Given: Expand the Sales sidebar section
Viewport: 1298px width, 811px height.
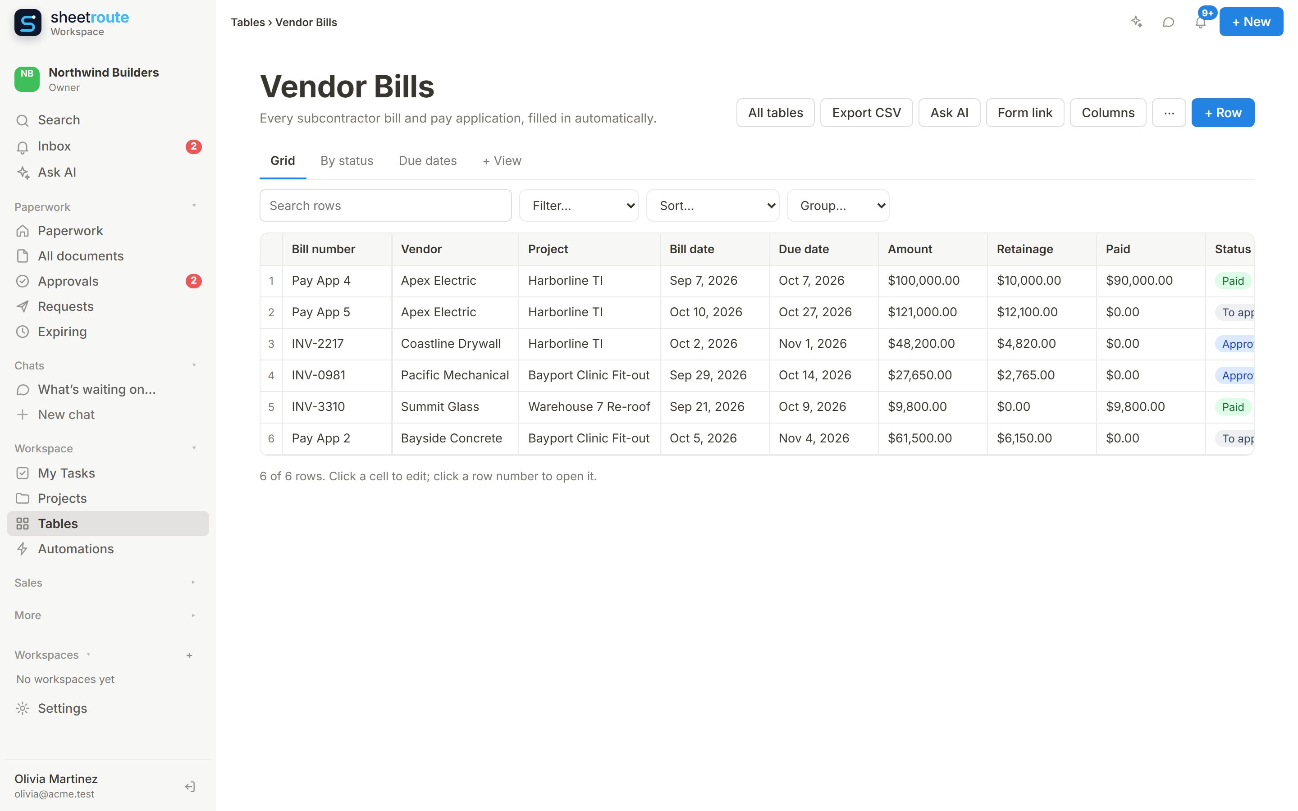Looking at the screenshot, I should pyautogui.click(x=193, y=583).
